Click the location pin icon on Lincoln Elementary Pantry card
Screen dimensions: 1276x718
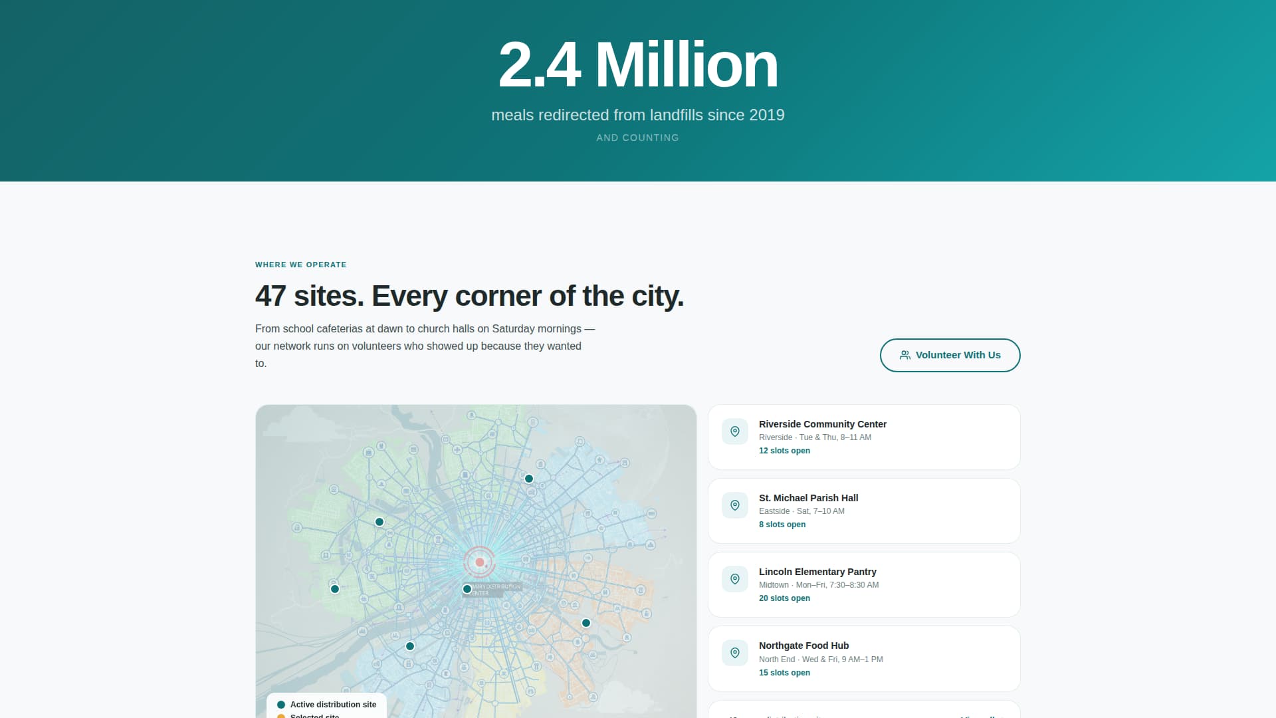[735, 579]
